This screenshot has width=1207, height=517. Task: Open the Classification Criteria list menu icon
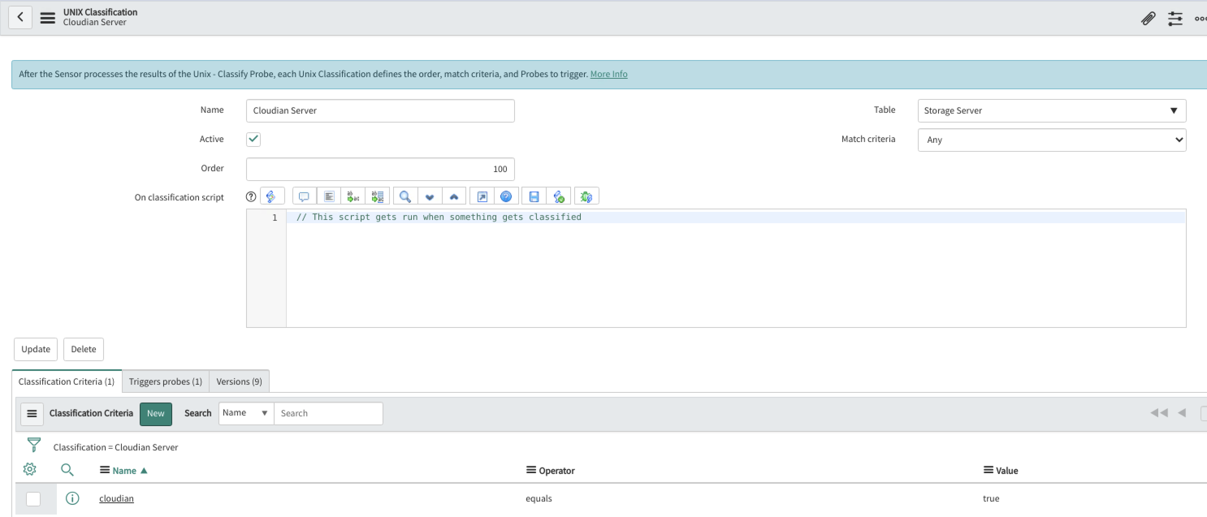coord(32,414)
